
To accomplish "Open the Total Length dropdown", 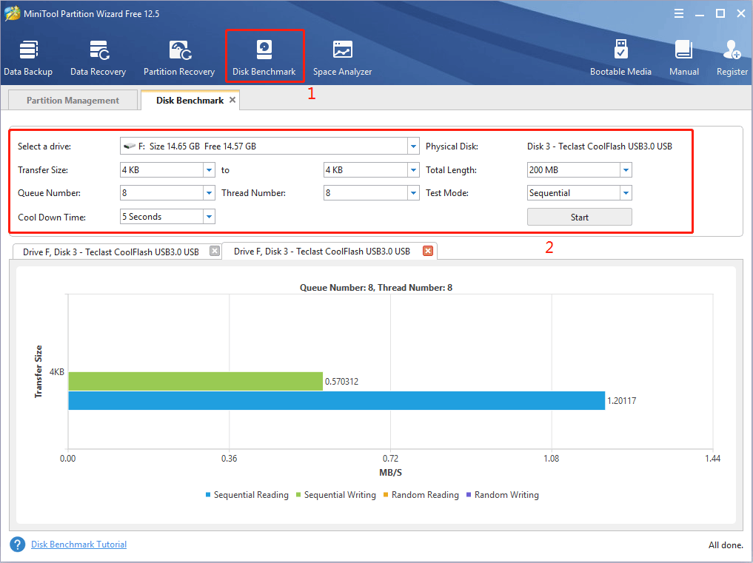I will point(626,170).
